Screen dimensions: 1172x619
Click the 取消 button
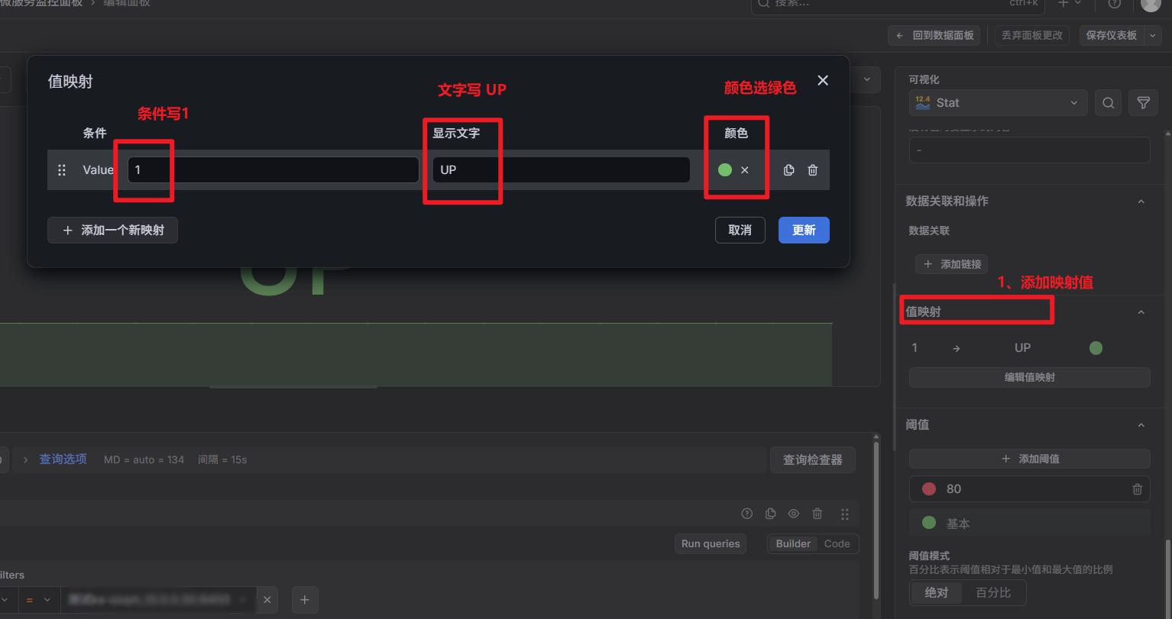[x=740, y=230]
